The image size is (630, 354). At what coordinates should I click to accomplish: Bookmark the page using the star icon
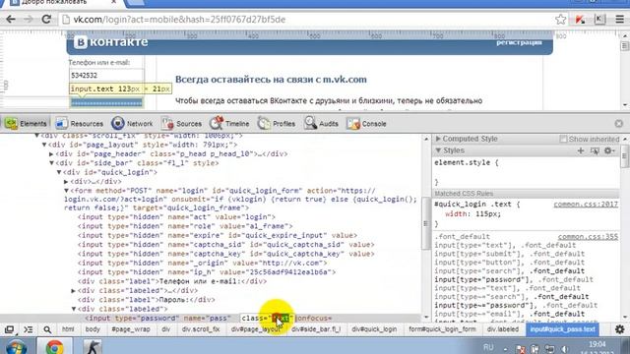click(560, 20)
